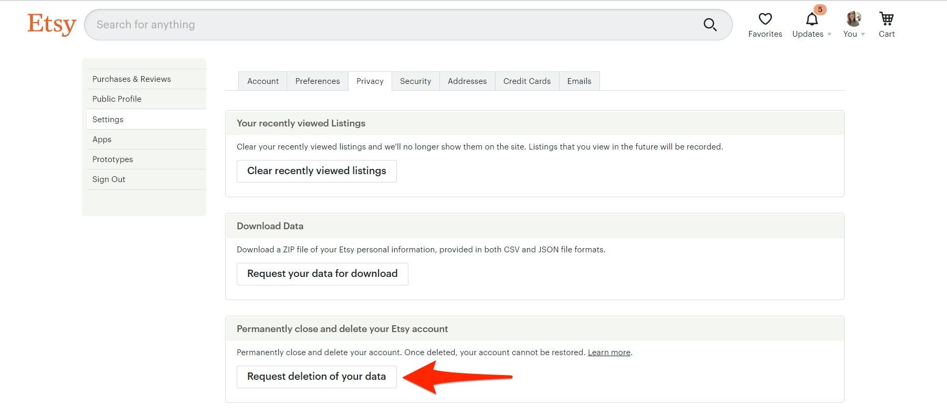Switch to the Preferences tab
The width and height of the screenshot is (947, 416).
[x=318, y=81]
